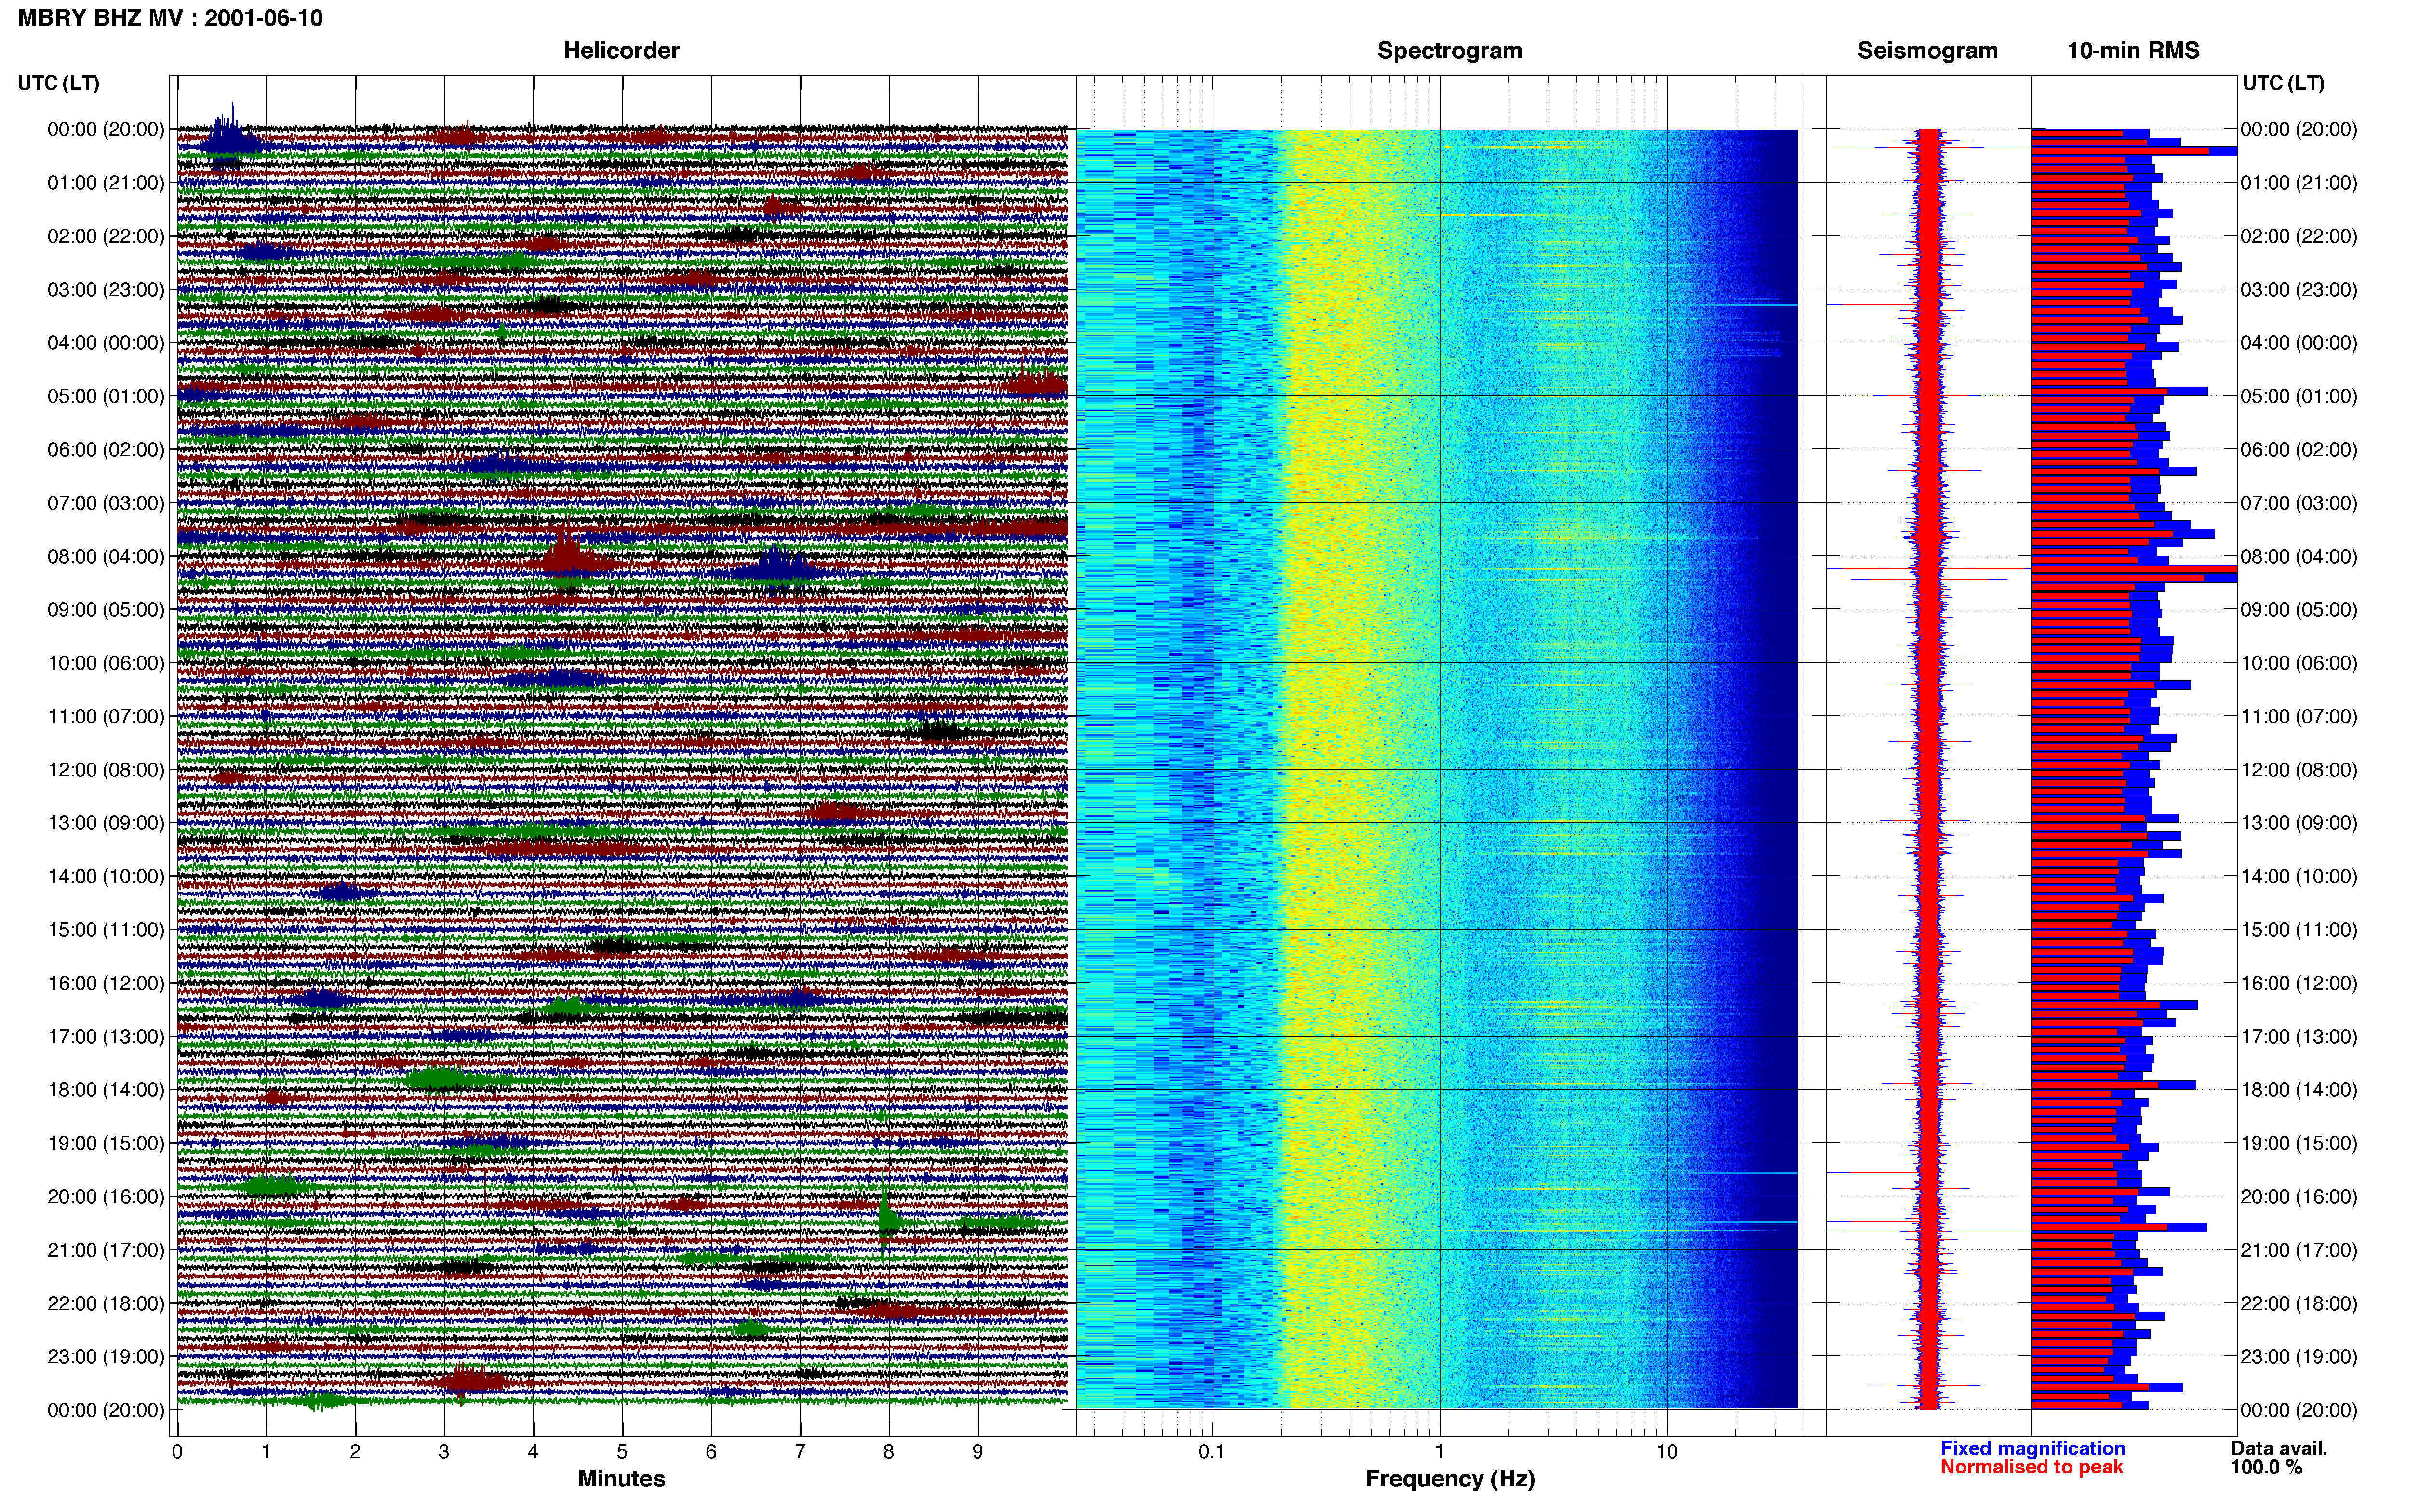Click the '10' frequency axis tick
The image size is (2419, 1512).
(1667, 1451)
